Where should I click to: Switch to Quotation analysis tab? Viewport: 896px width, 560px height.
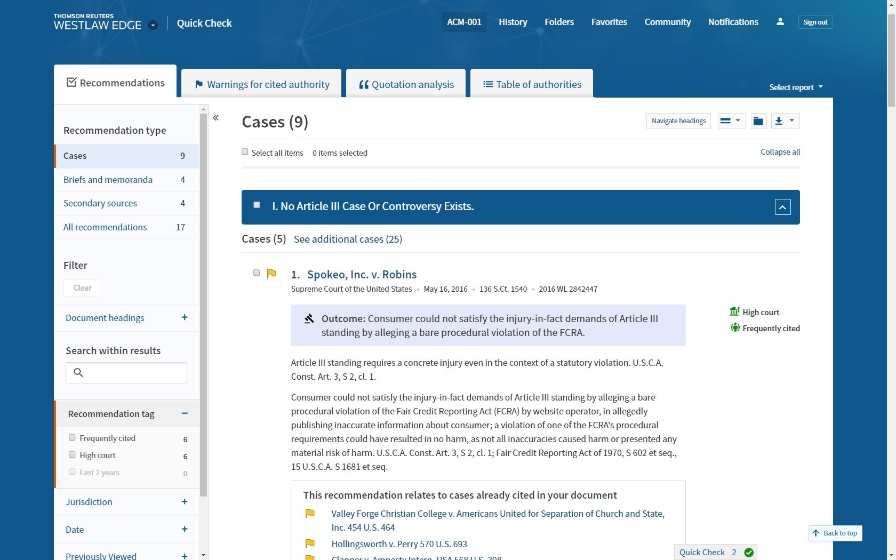click(406, 84)
